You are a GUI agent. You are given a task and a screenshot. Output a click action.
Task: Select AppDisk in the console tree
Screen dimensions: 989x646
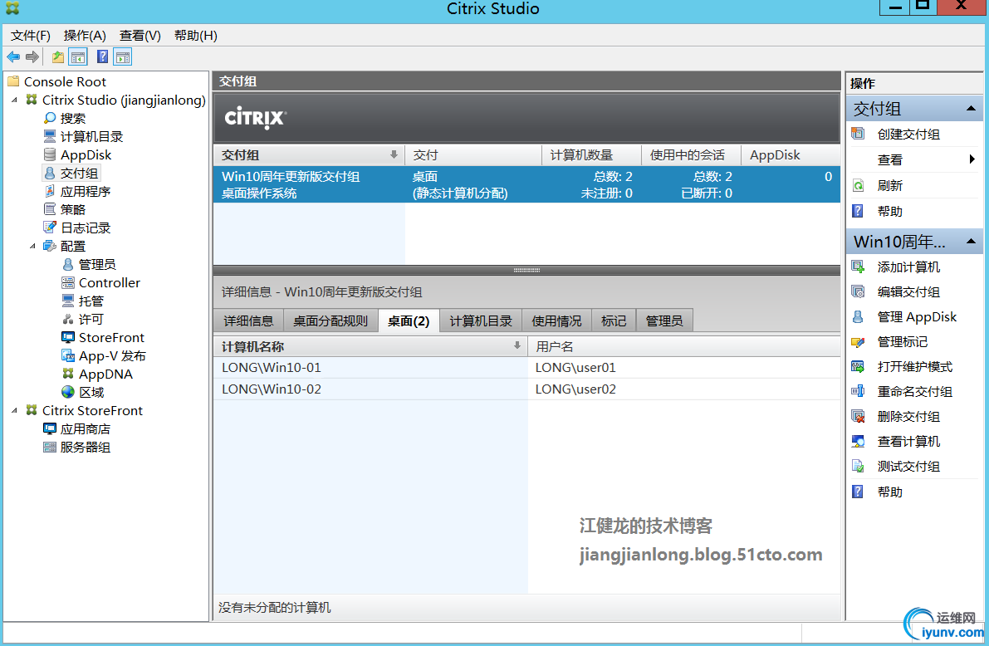pyautogui.click(x=86, y=154)
